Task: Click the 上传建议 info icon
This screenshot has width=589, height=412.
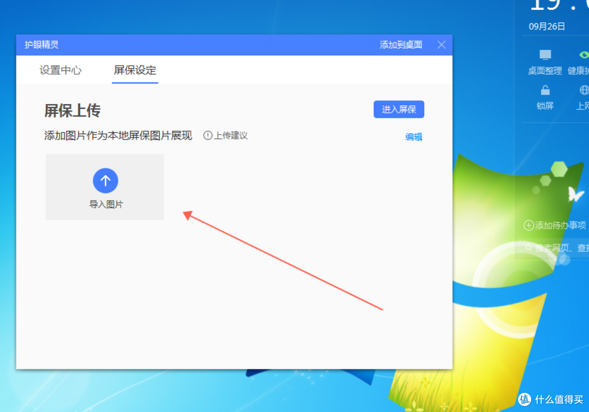Action: click(208, 136)
